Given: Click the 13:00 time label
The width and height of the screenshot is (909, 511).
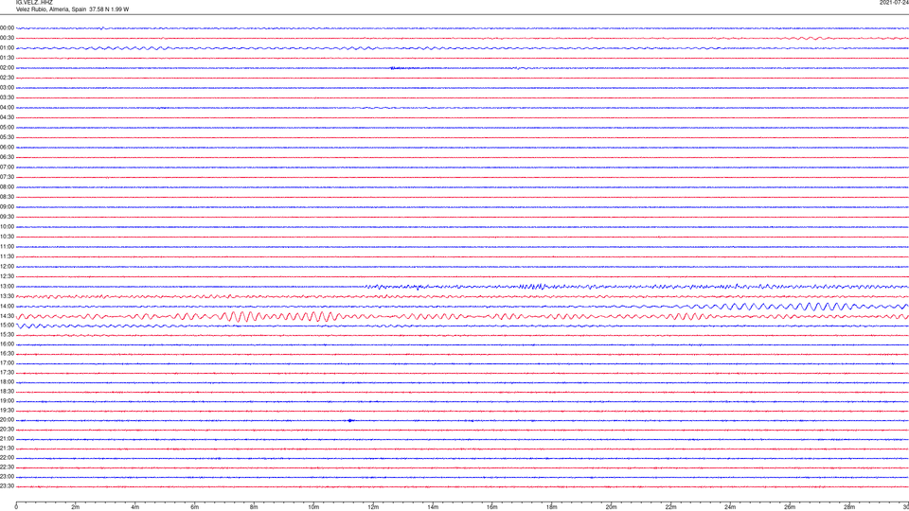Looking at the screenshot, I should pyautogui.click(x=7, y=286).
